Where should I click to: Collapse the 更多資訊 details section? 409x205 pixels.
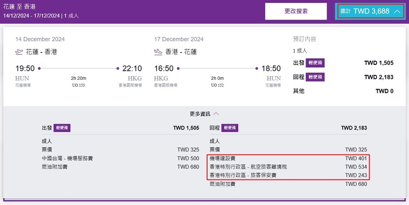(x=204, y=114)
